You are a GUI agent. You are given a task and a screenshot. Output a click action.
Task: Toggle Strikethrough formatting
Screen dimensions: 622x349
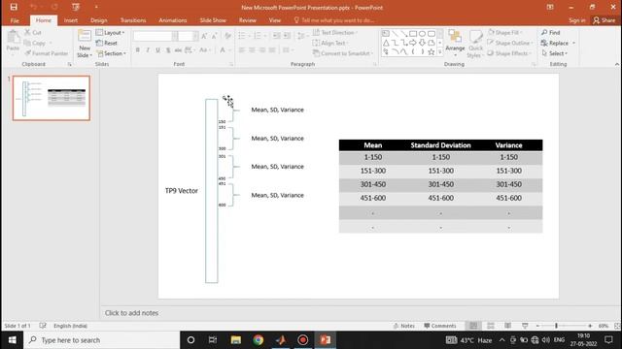pyautogui.click(x=178, y=50)
